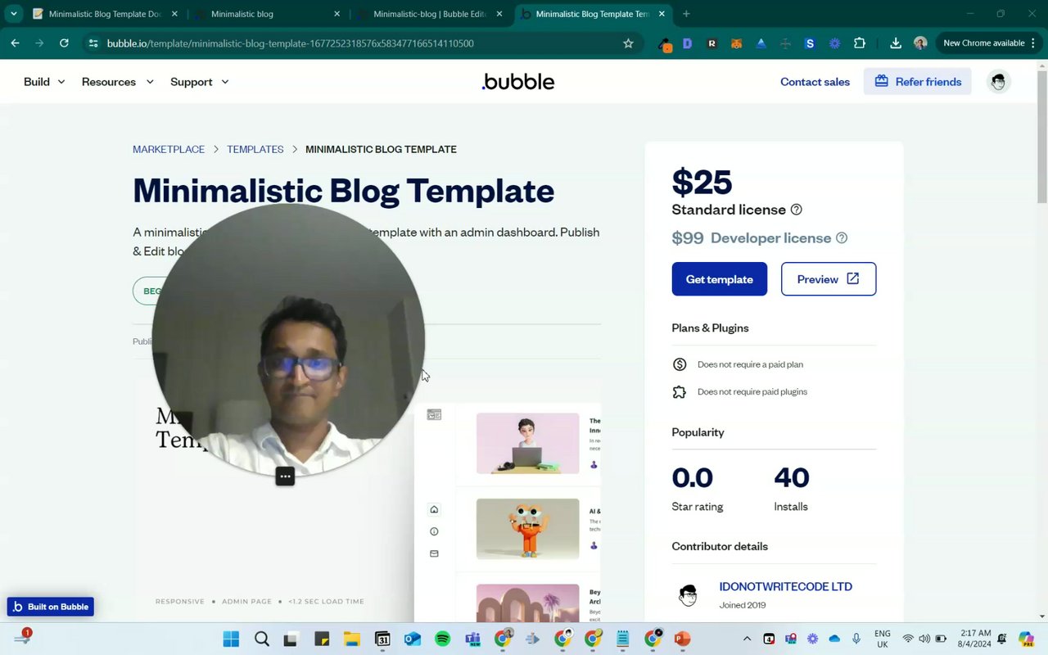Open the Chrome extensions puzzle menu
Viewport: 1048px width, 655px height.
[x=859, y=43]
